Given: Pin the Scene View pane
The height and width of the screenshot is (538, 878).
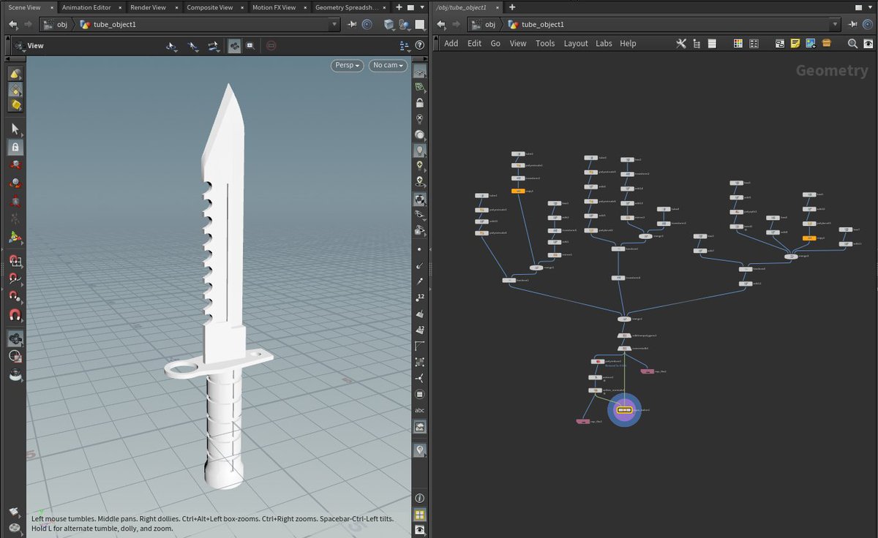Looking at the screenshot, I should point(352,24).
